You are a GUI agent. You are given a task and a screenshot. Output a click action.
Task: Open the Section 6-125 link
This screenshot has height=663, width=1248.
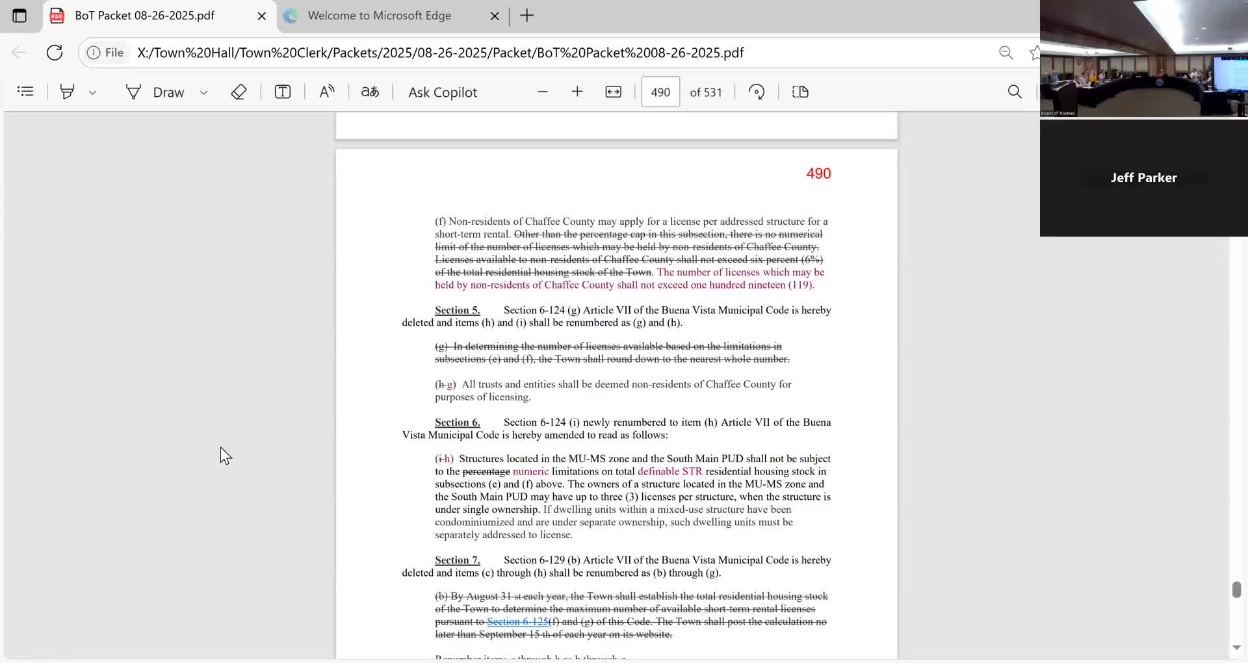click(x=517, y=621)
